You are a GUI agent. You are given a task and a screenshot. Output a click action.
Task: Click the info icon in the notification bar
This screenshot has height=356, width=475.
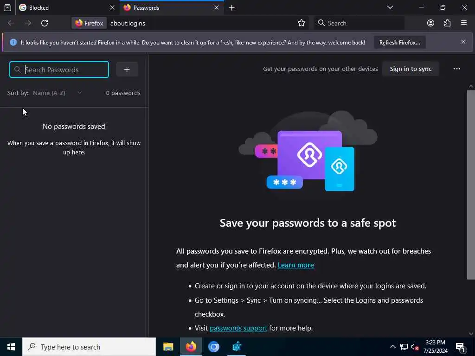(13, 42)
